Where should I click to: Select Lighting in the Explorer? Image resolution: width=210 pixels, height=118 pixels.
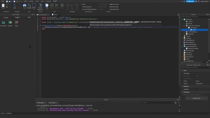pos(188,38)
